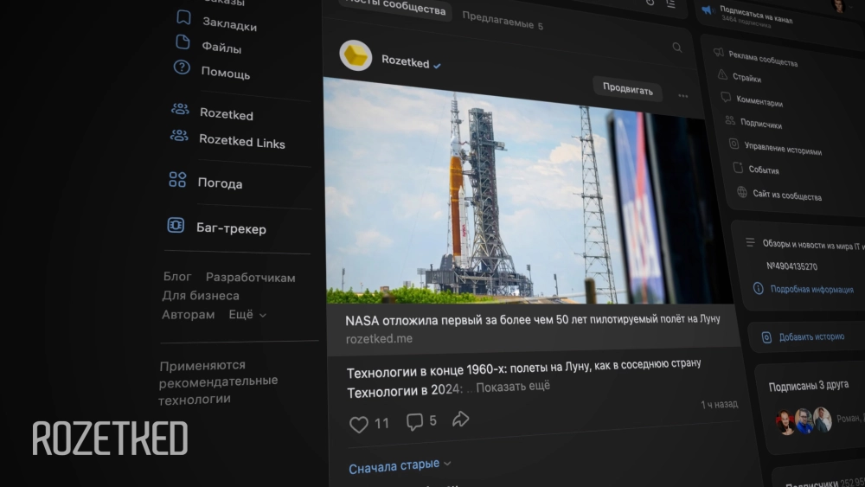
Task: Open the Для бизнеса footer link
Action: point(201,296)
